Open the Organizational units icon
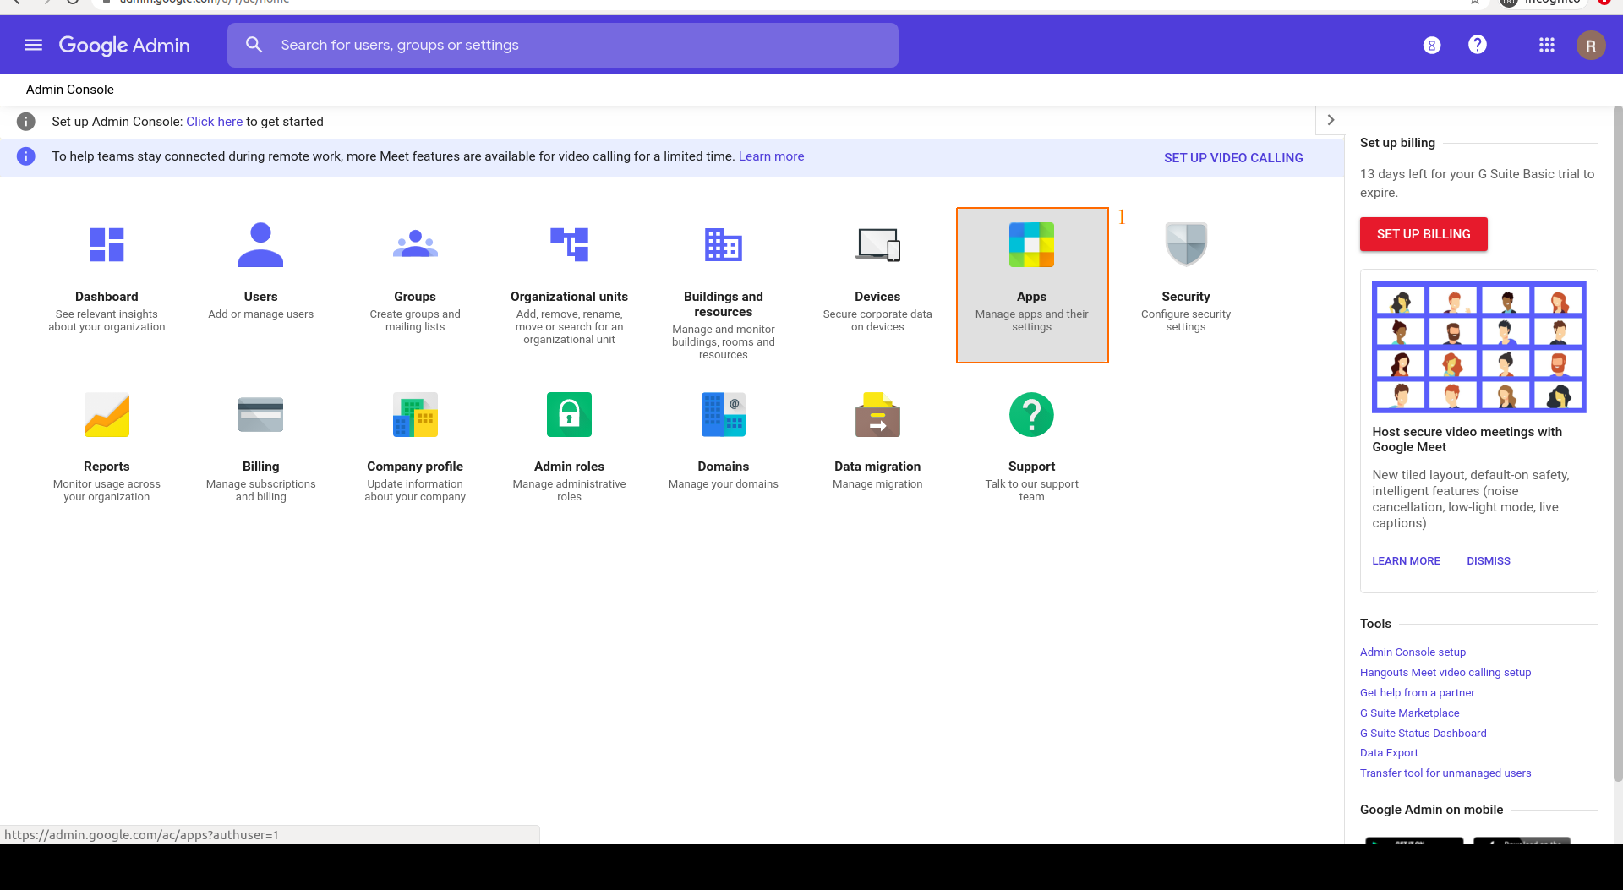This screenshot has width=1623, height=890. pos(569,245)
